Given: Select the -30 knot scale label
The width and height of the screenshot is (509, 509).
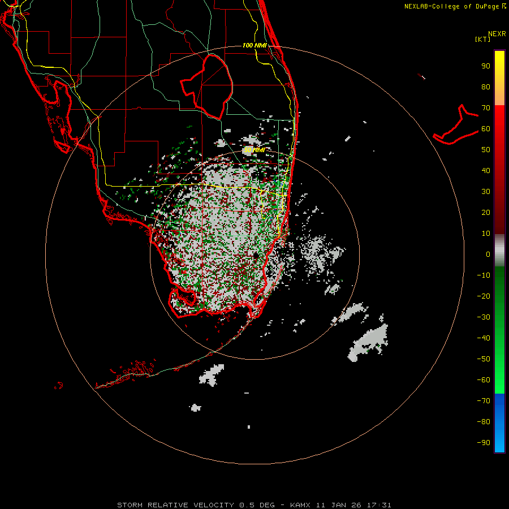Looking at the screenshot, I should pos(484,317).
